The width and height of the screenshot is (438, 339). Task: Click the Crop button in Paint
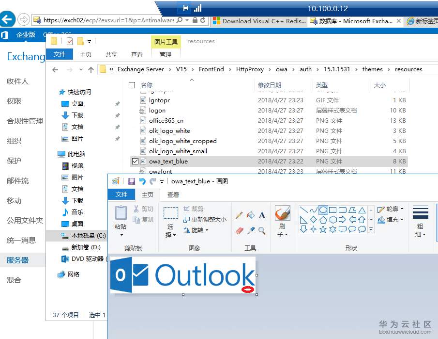193,209
